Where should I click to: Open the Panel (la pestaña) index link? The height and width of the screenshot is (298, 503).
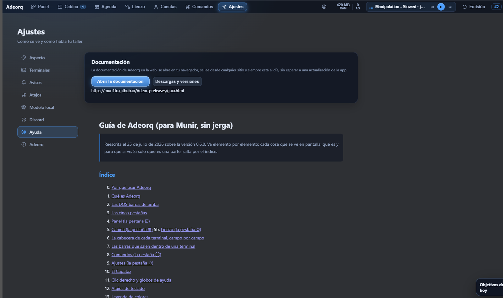(x=130, y=221)
